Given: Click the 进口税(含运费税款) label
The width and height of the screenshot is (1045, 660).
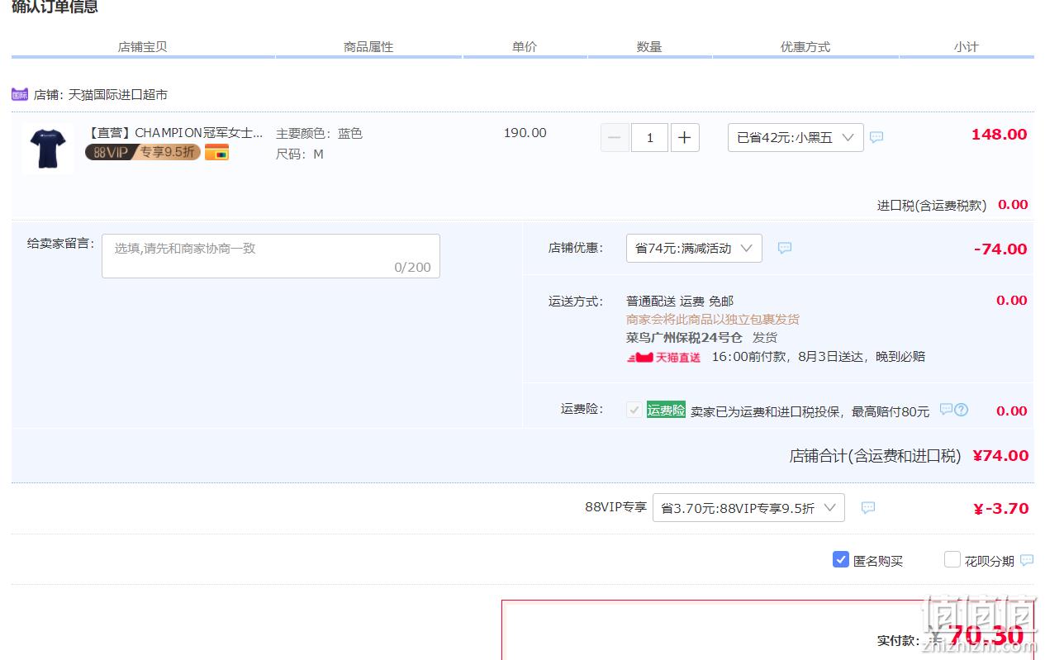Looking at the screenshot, I should point(932,206).
